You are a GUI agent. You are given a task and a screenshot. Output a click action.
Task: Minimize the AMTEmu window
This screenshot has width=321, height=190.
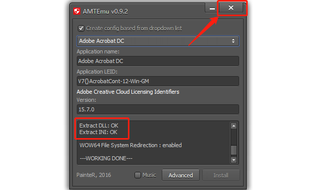point(212,8)
